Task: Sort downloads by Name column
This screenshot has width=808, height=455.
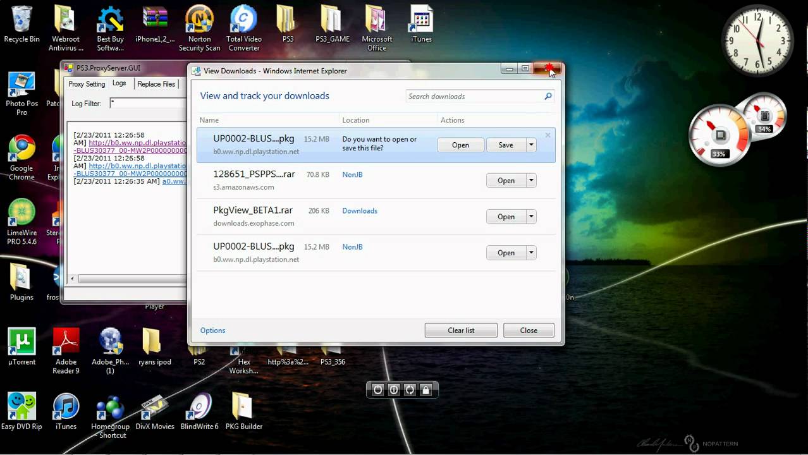Action: tap(209, 120)
